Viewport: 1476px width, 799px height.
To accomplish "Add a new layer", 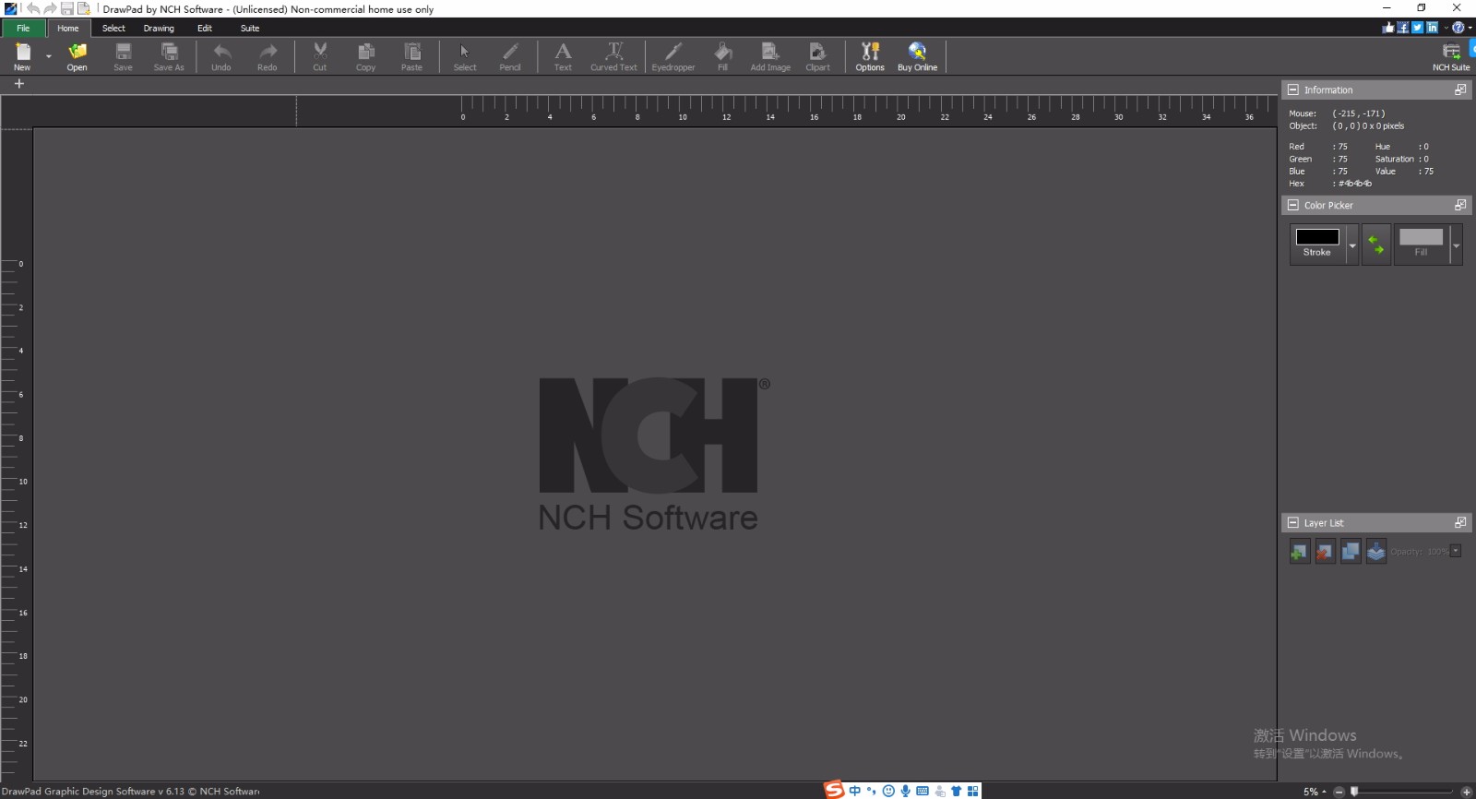I will [x=1299, y=552].
